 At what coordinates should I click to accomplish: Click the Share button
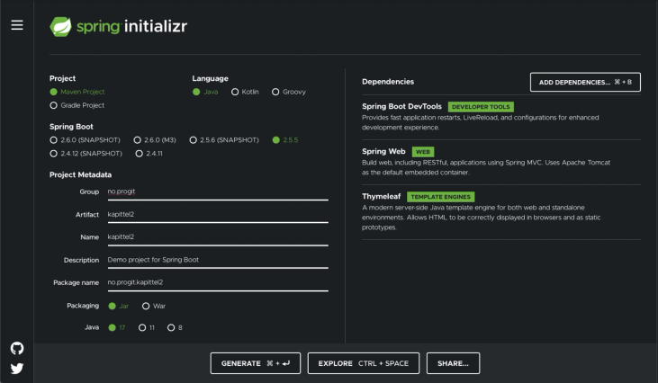click(453, 363)
